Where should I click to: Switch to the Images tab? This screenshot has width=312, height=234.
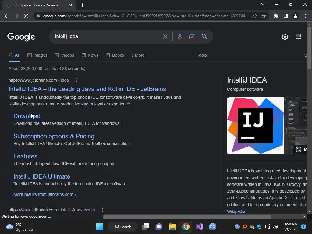[37, 55]
